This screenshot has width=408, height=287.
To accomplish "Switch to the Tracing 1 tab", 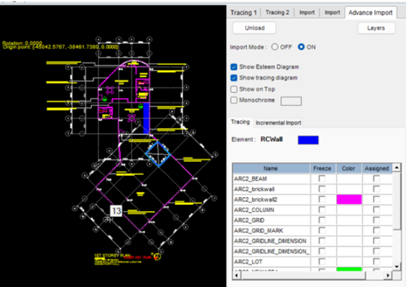I will [244, 12].
